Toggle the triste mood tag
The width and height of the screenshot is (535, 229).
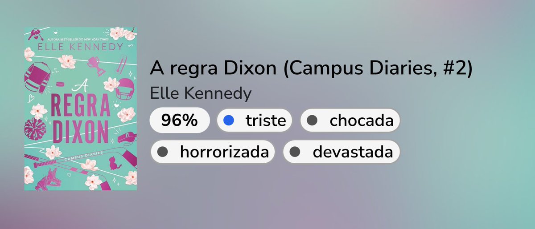tap(255, 121)
